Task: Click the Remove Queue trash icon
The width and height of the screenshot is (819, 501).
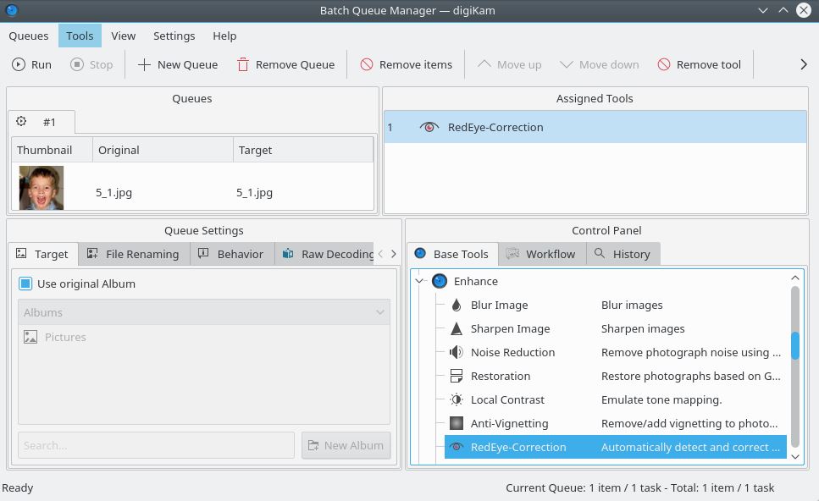Action: click(243, 64)
